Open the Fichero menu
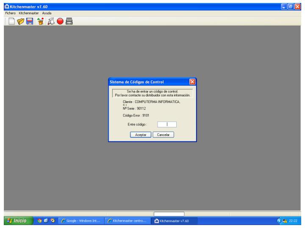 (10, 13)
